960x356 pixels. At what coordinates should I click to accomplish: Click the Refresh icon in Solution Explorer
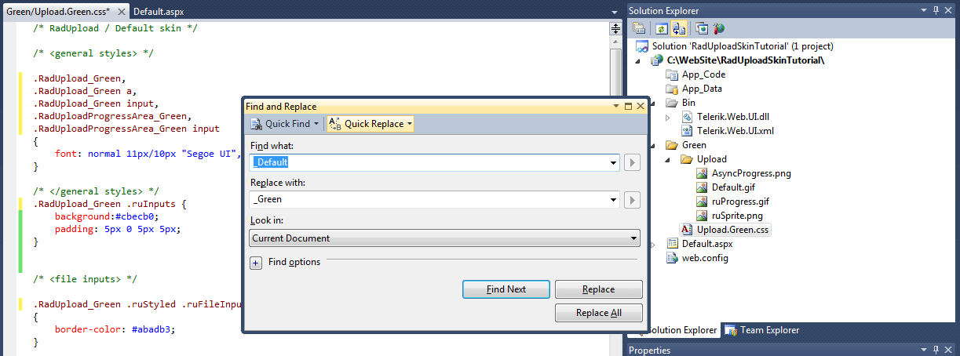click(x=662, y=28)
